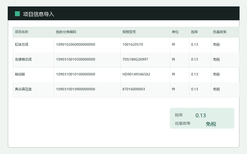This screenshot has width=247, height=154.
Task: Click the 税收分类编码 column header
Action: [x=66, y=32]
